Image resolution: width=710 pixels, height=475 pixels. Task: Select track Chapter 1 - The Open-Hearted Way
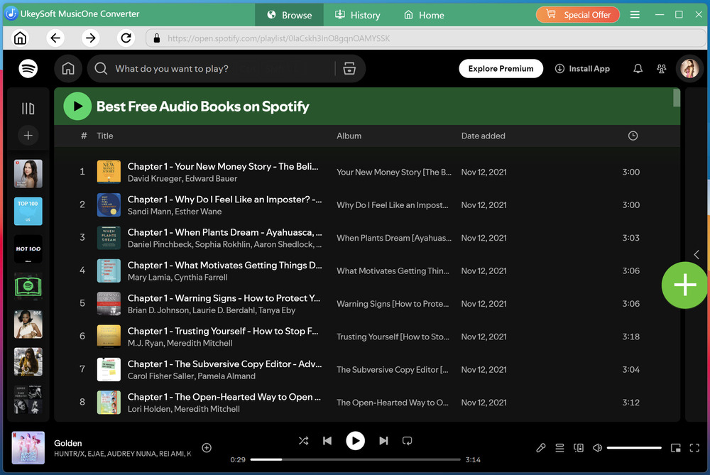[x=367, y=403]
